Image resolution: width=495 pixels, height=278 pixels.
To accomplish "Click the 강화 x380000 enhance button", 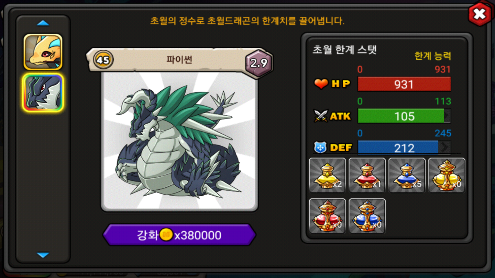I will [179, 235].
